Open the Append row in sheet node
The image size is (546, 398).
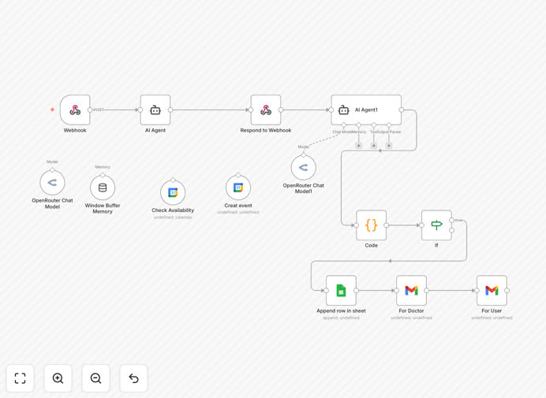tap(341, 291)
